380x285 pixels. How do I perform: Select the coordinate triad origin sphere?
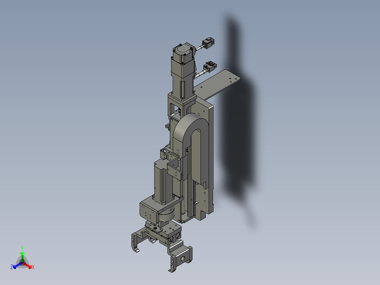pyautogui.click(x=23, y=263)
